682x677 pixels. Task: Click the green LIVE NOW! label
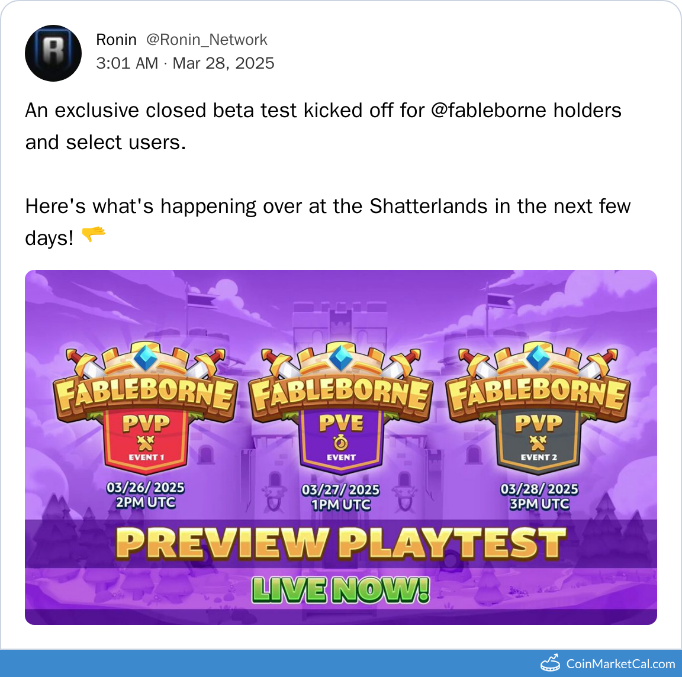(341, 590)
